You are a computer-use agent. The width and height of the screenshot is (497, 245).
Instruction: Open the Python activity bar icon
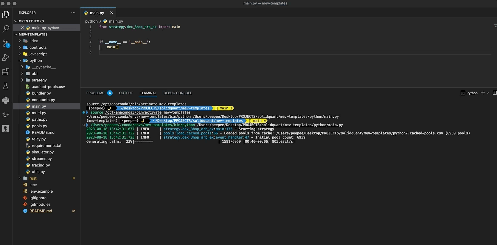pyautogui.click(x=6, y=100)
